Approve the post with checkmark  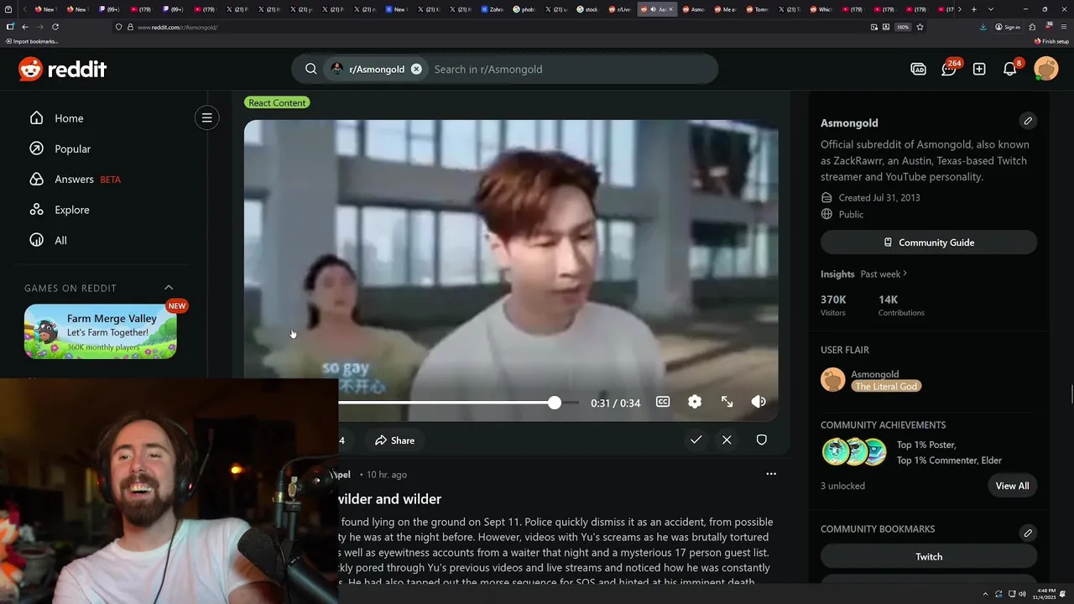coord(696,440)
